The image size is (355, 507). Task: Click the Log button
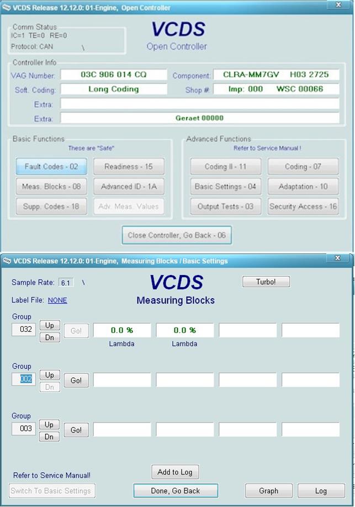(x=321, y=491)
